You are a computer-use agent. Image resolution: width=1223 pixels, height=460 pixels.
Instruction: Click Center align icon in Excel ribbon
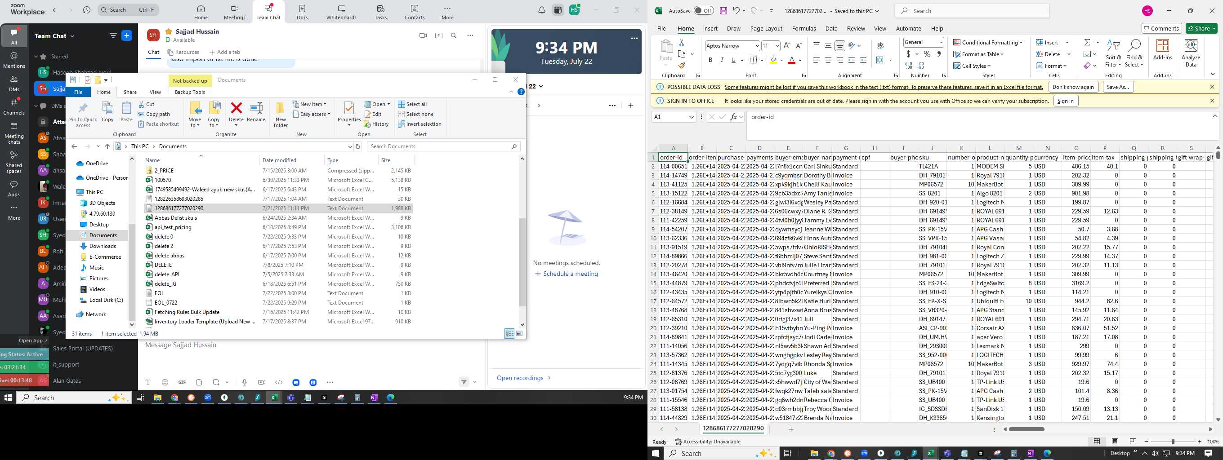pyautogui.click(x=828, y=60)
